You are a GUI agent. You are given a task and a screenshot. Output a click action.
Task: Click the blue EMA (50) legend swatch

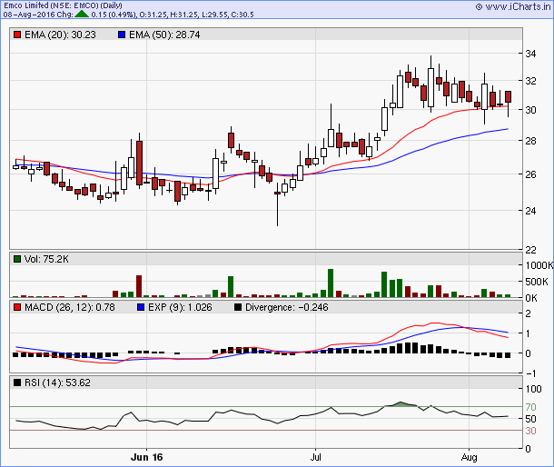tap(122, 35)
